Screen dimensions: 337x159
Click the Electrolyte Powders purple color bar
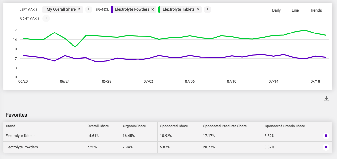coord(111,9)
